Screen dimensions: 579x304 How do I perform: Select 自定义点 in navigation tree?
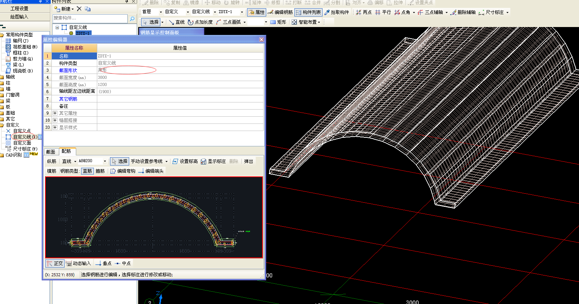click(x=22, y=131)
